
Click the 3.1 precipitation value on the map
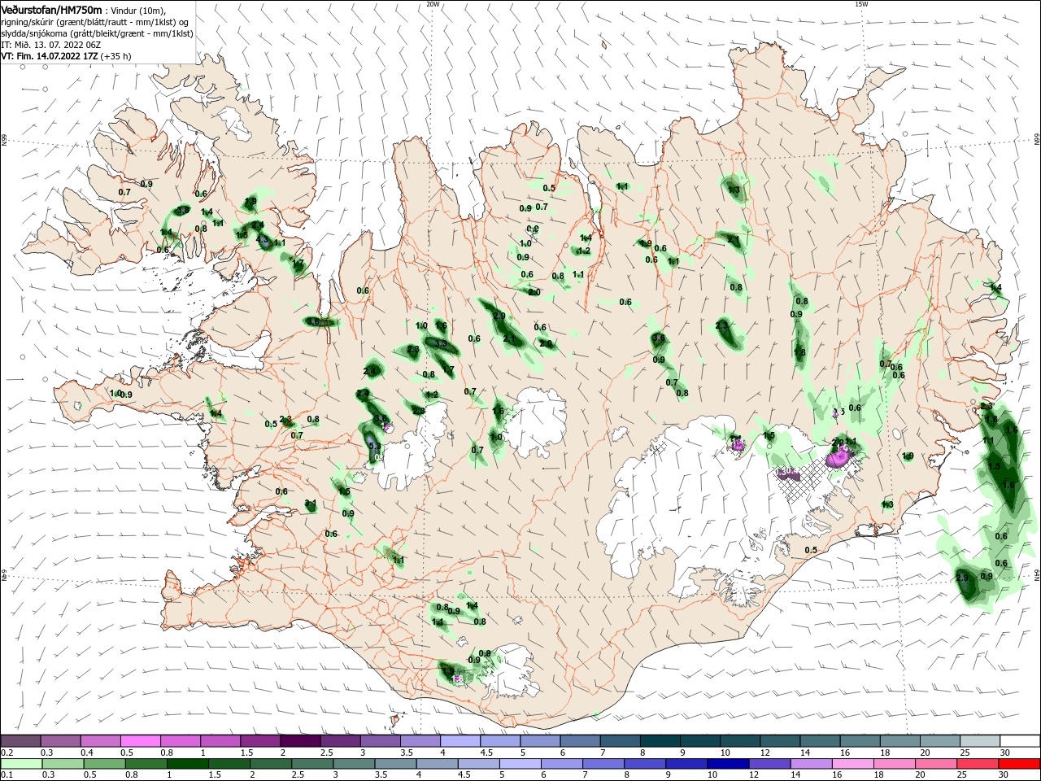(310, 504)
